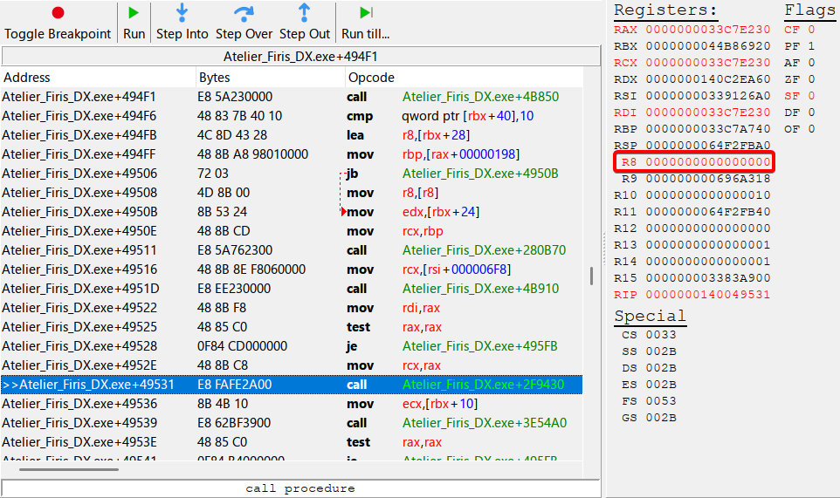Click the red Toggle Breakpoint icon

pos(58,13)
